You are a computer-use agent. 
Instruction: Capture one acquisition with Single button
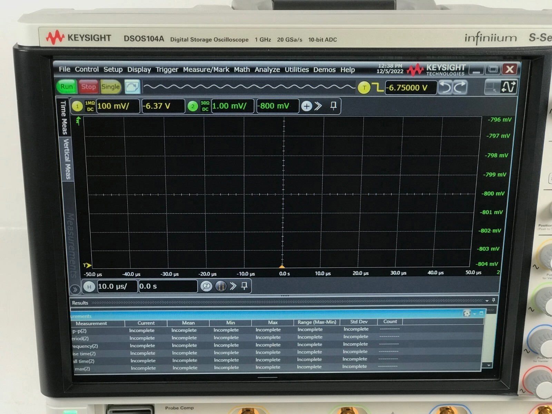[110, 87]
